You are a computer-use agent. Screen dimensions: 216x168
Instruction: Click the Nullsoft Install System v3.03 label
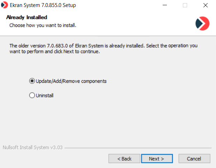[32, 147]
